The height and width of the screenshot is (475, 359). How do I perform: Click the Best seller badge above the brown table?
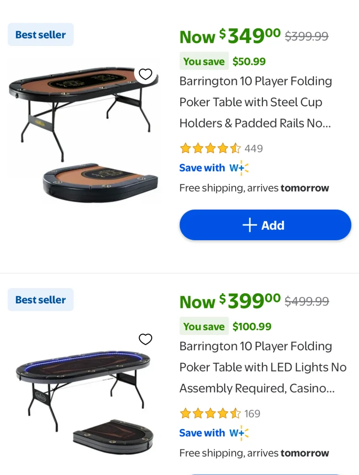tap(41, 35)
